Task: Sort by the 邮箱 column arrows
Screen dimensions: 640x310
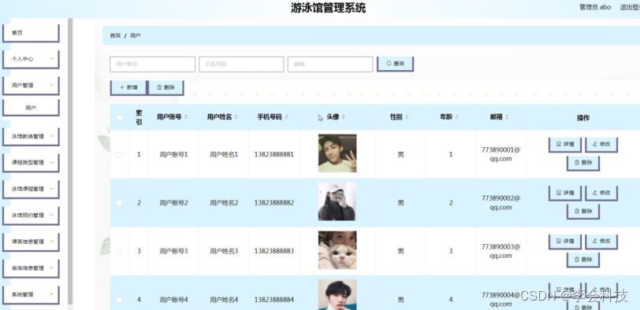Action: pos(507,117)
